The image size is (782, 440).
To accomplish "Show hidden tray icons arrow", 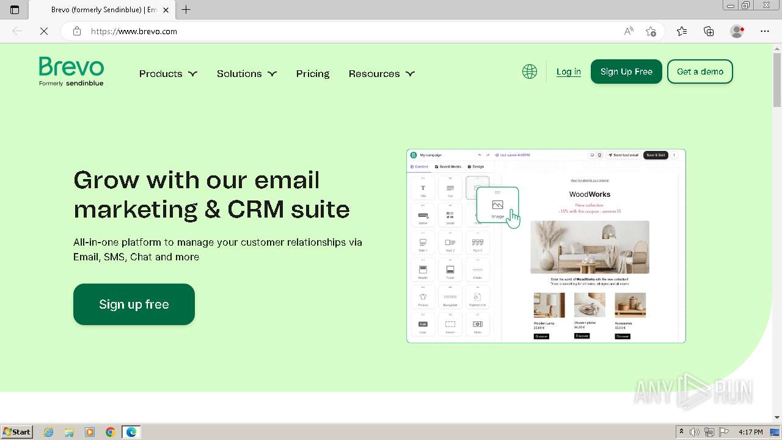I will [681, 432].
